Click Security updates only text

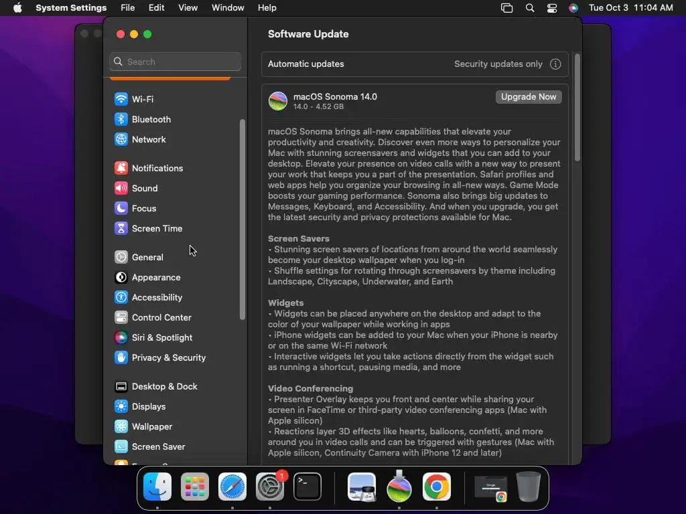point(498,64)
